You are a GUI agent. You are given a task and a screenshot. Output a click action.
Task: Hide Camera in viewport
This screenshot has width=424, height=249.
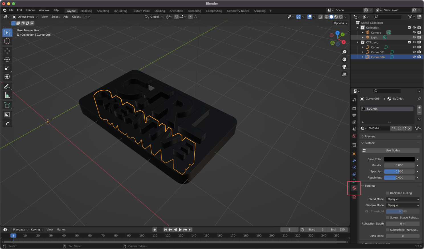pyautogui.click(x=414, y=32)
